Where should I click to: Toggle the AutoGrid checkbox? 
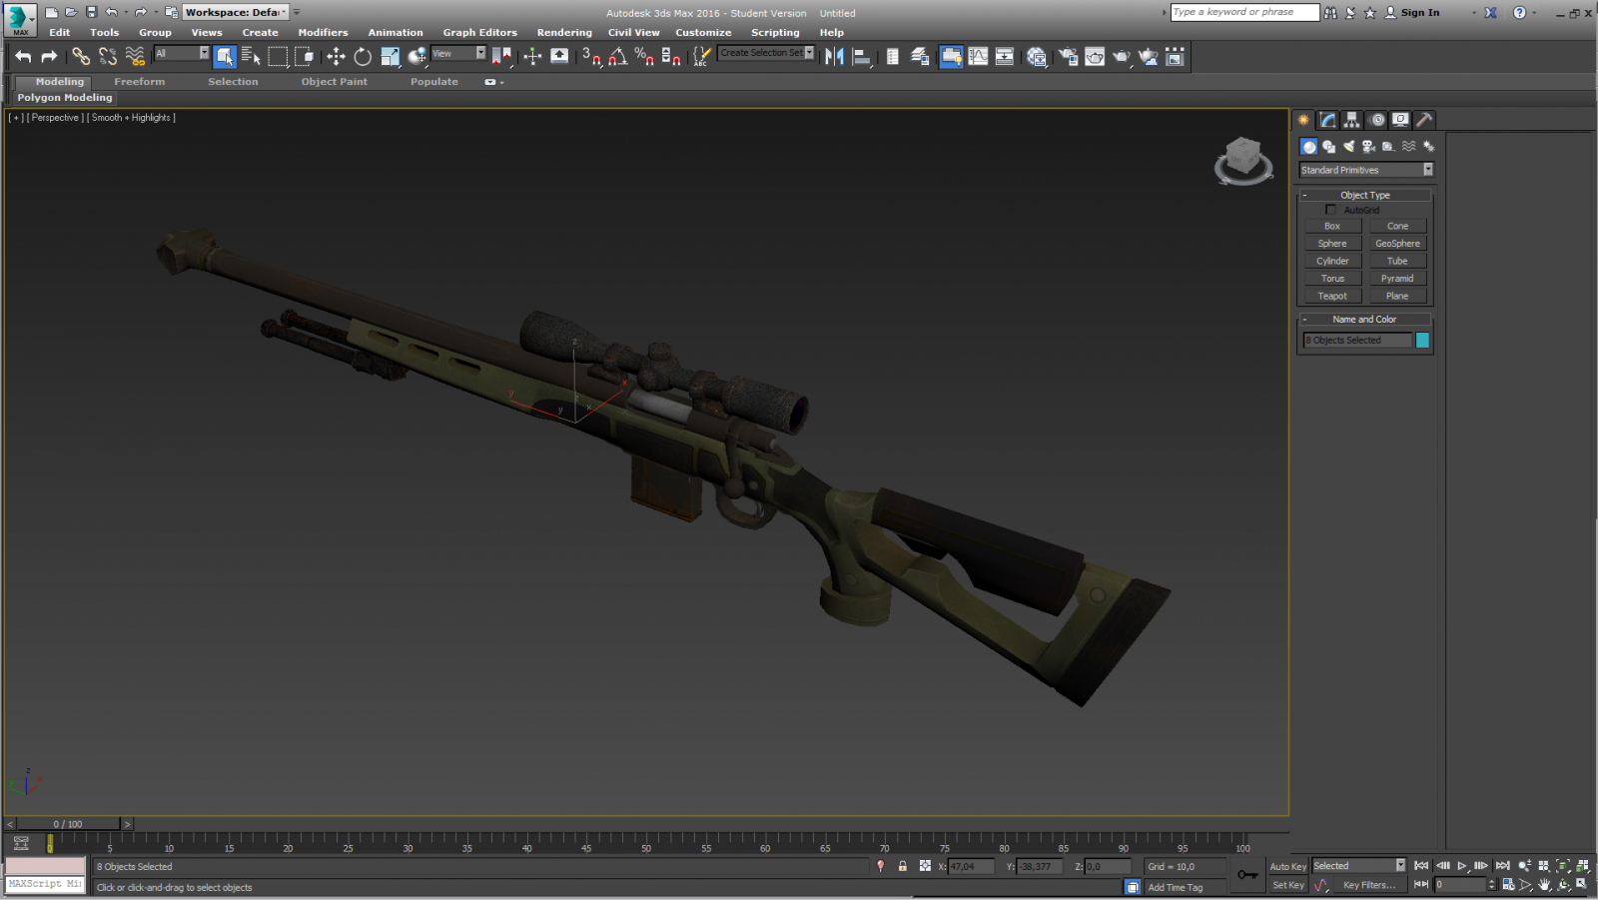[x=1330, y=210]
